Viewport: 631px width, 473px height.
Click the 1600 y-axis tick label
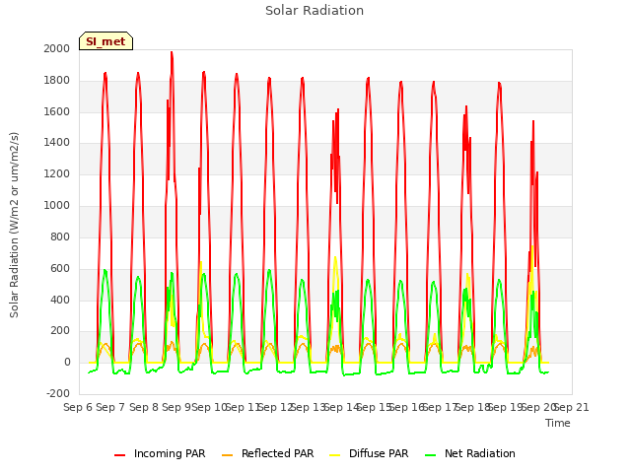[57, 111]
